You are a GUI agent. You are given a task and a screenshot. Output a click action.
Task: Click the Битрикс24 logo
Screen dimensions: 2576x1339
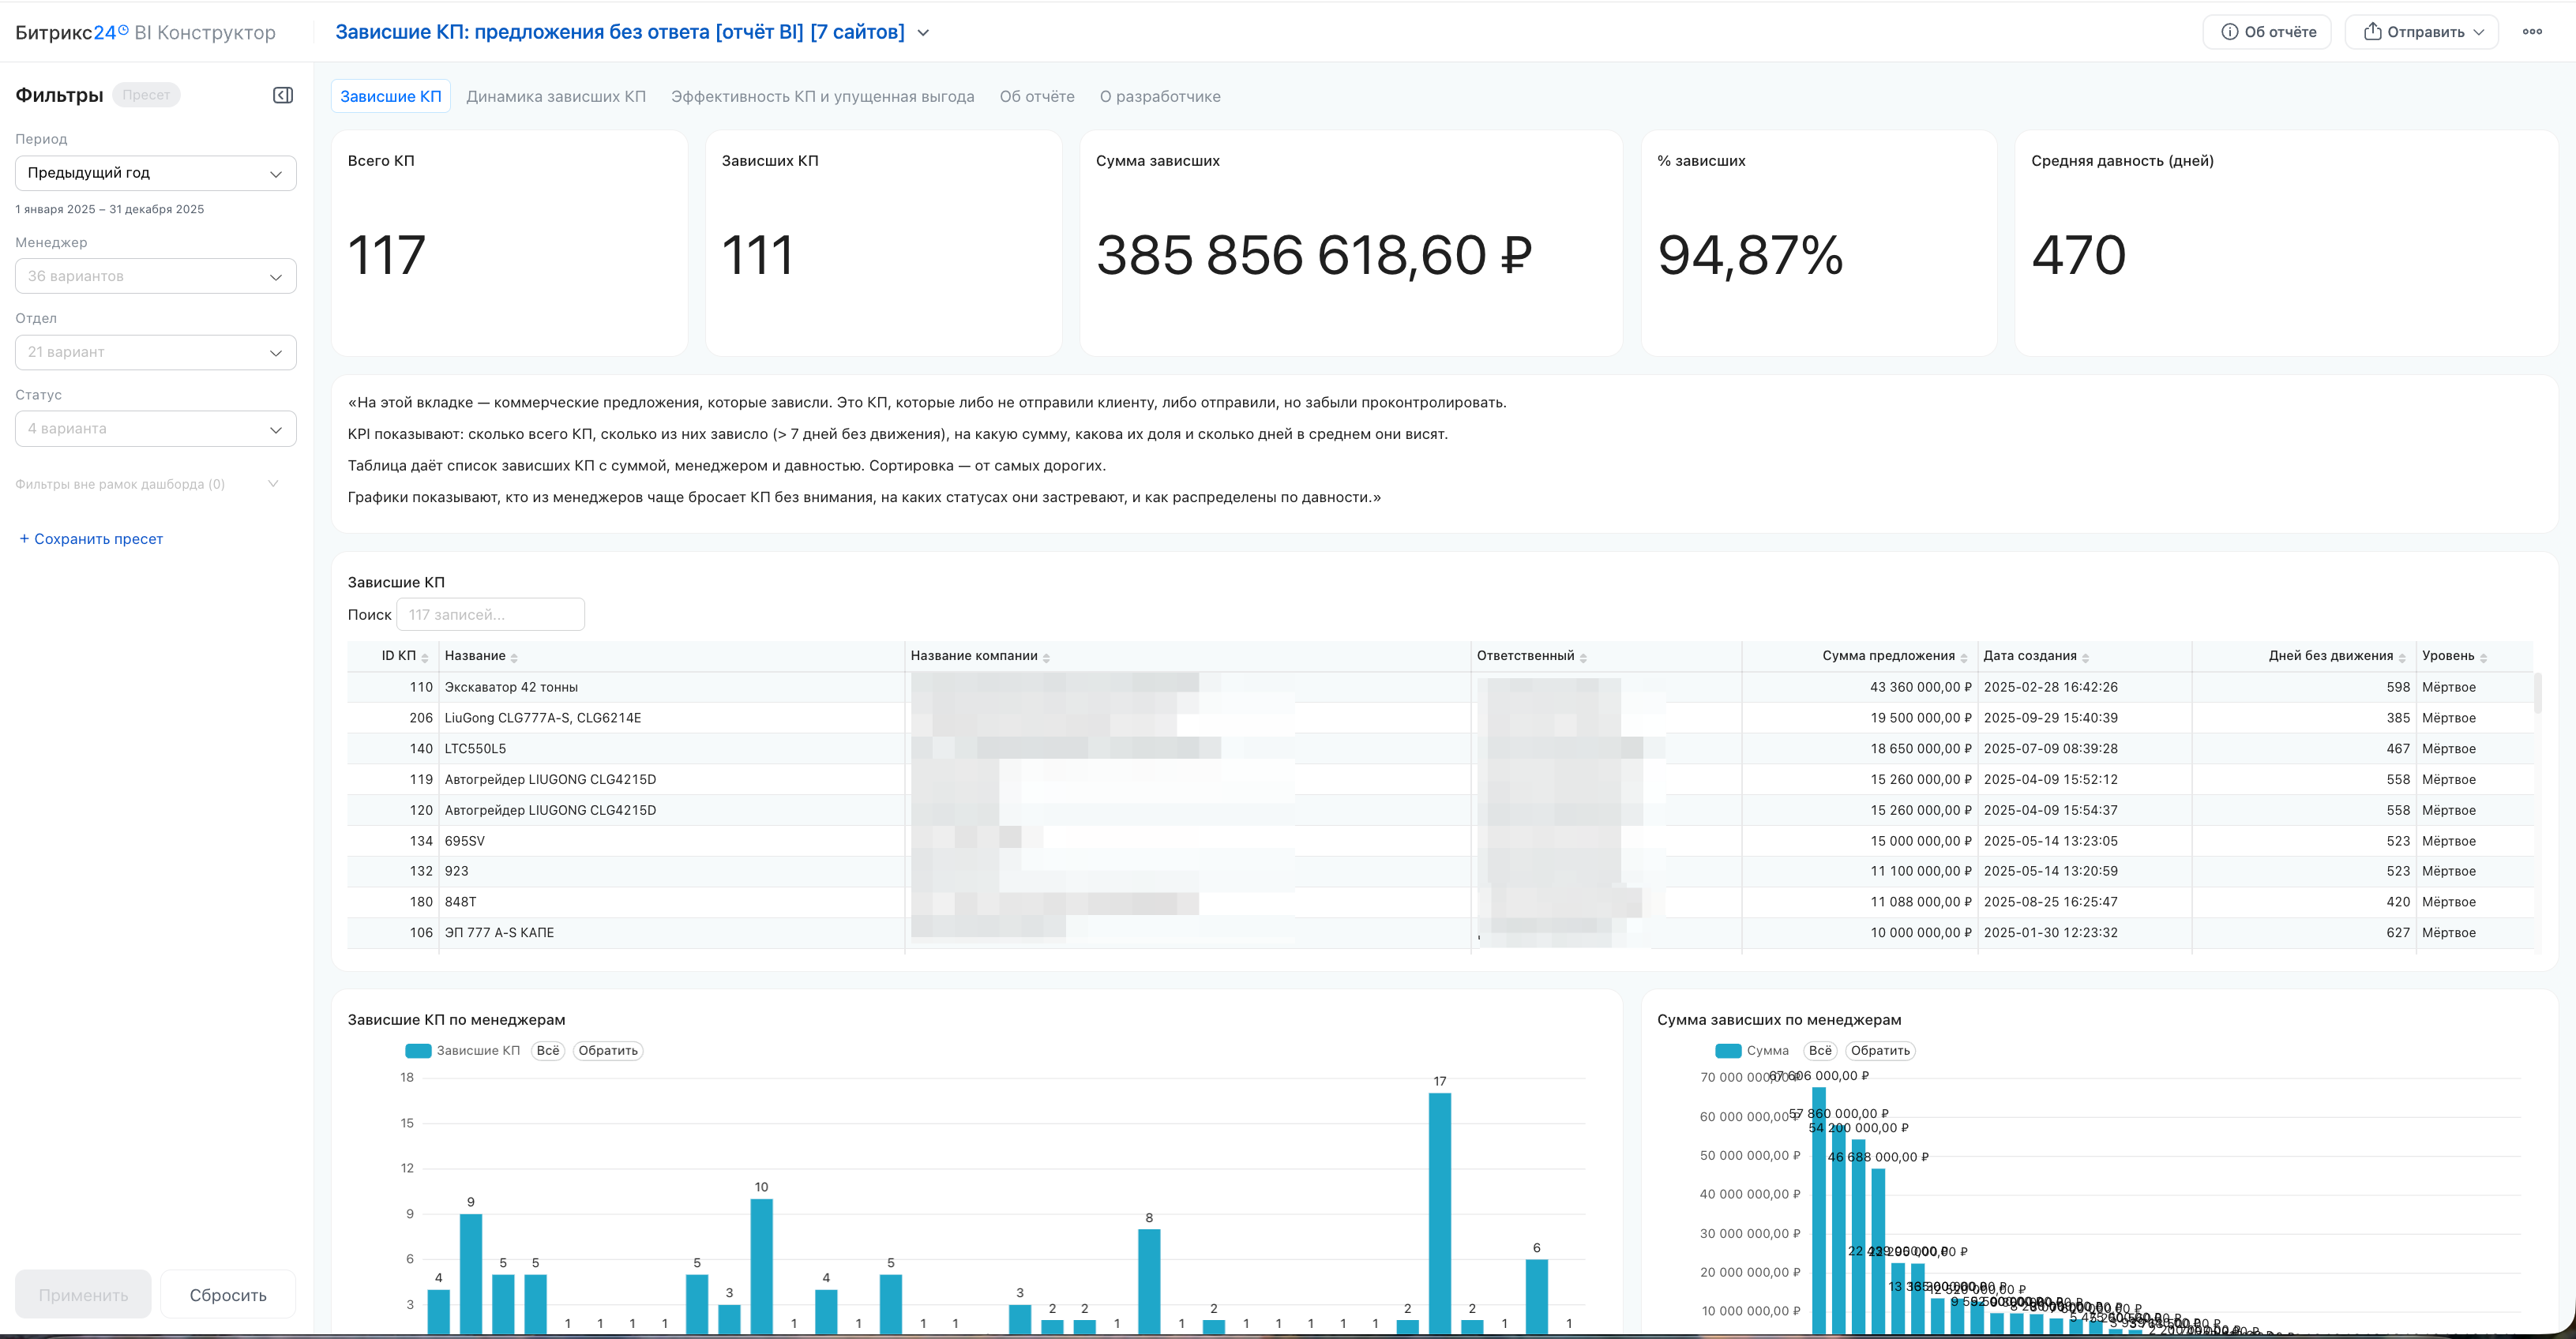tap(72, 32)
